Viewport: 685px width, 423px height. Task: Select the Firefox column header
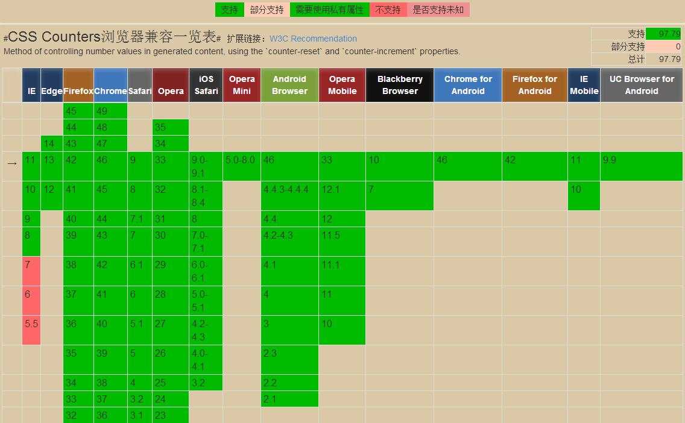tap(78, 85)
